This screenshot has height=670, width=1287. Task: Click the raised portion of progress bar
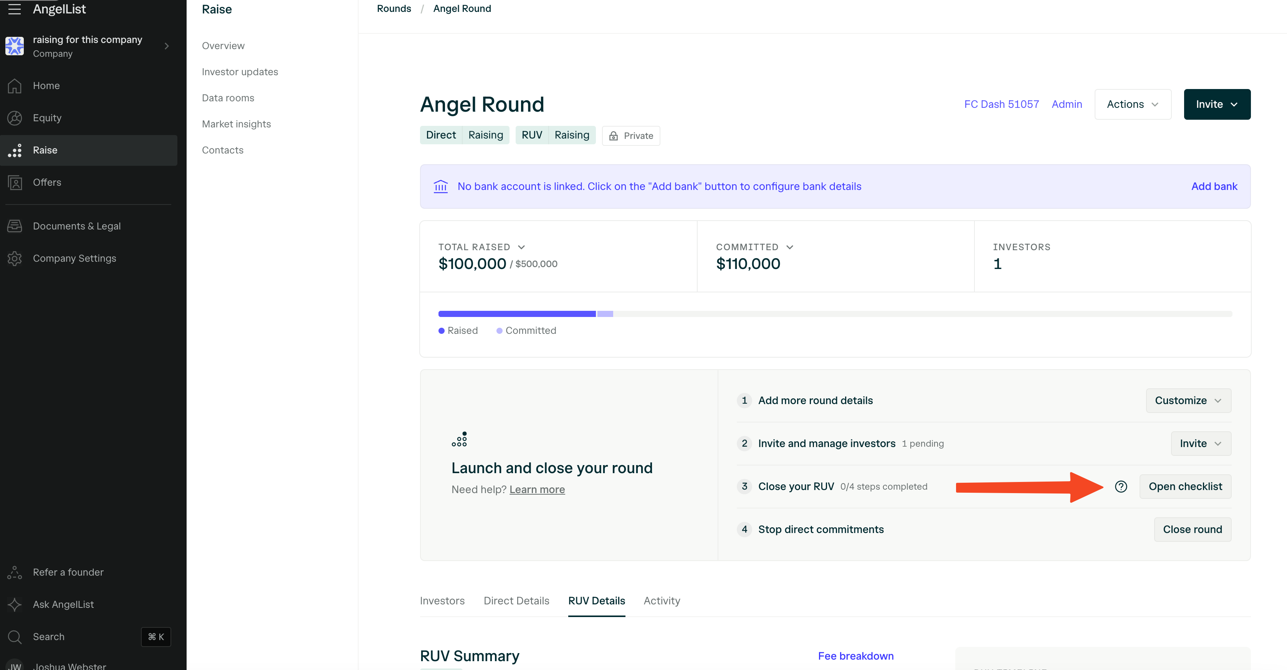(x=517, y=314)
